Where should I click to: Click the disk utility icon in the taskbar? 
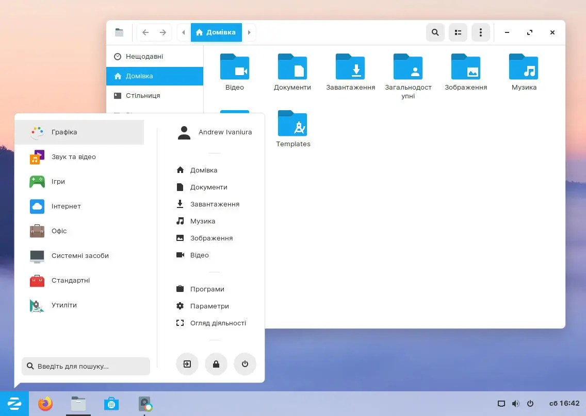144,403
